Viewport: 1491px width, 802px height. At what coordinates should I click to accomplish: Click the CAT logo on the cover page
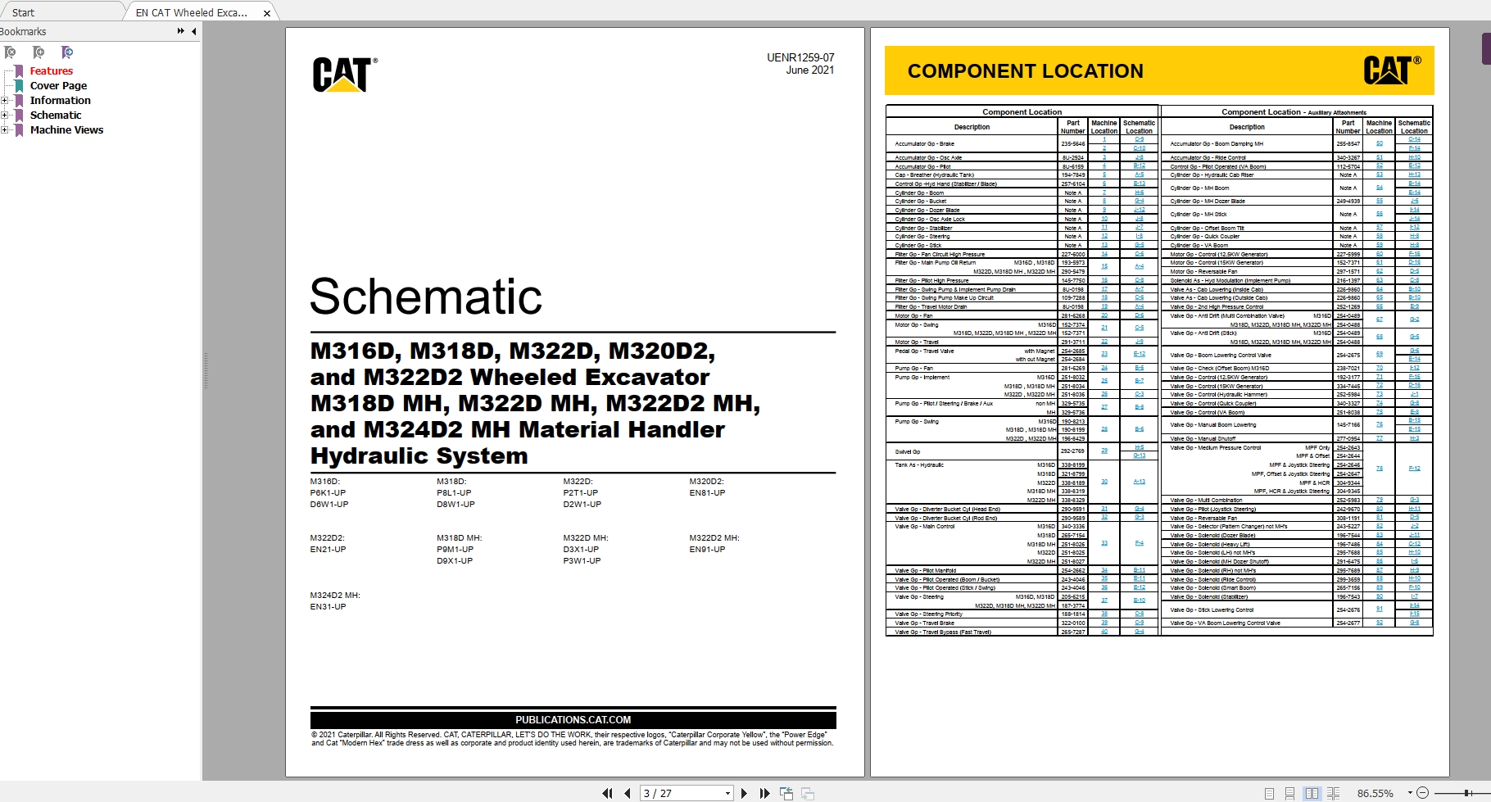coord(344,75)
